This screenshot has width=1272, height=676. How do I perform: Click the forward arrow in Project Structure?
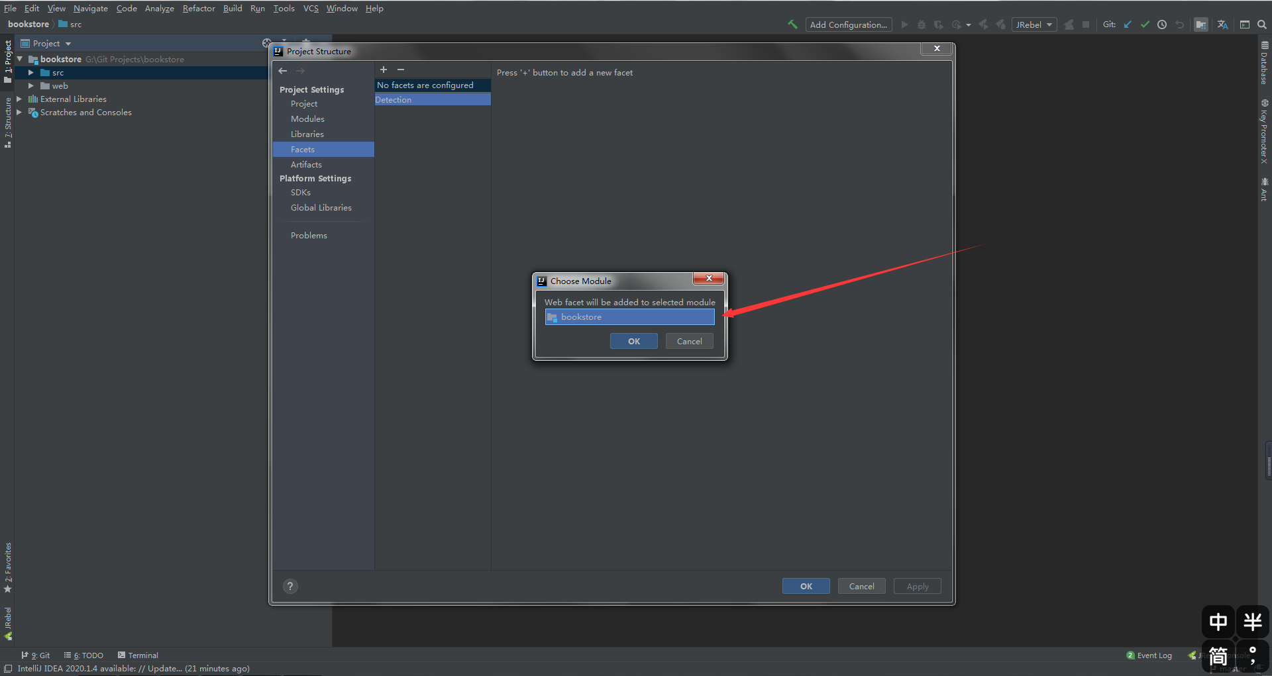click(300, 71)
